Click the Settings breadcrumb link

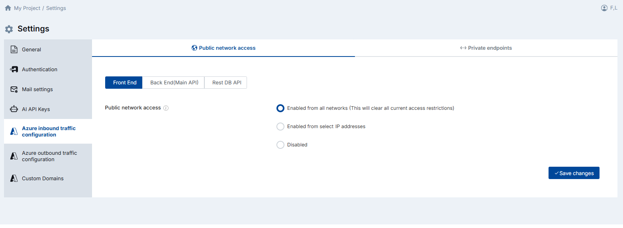(56, 8)
